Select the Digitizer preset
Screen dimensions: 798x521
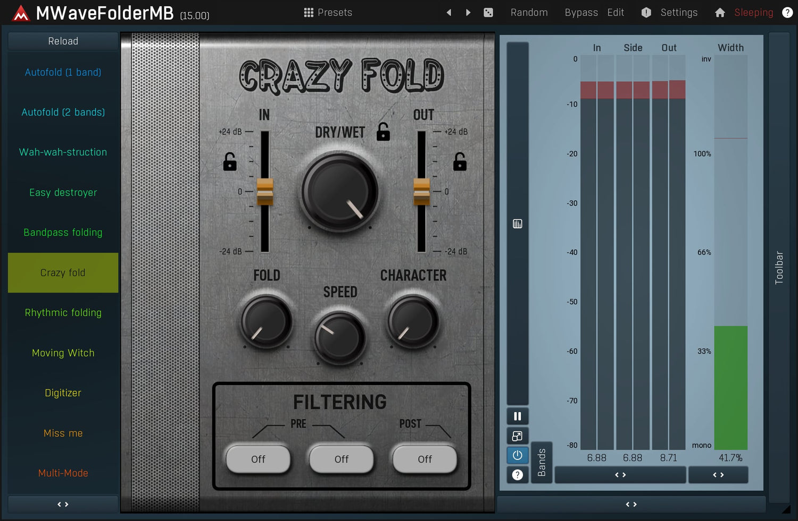(x=63, y=393)
